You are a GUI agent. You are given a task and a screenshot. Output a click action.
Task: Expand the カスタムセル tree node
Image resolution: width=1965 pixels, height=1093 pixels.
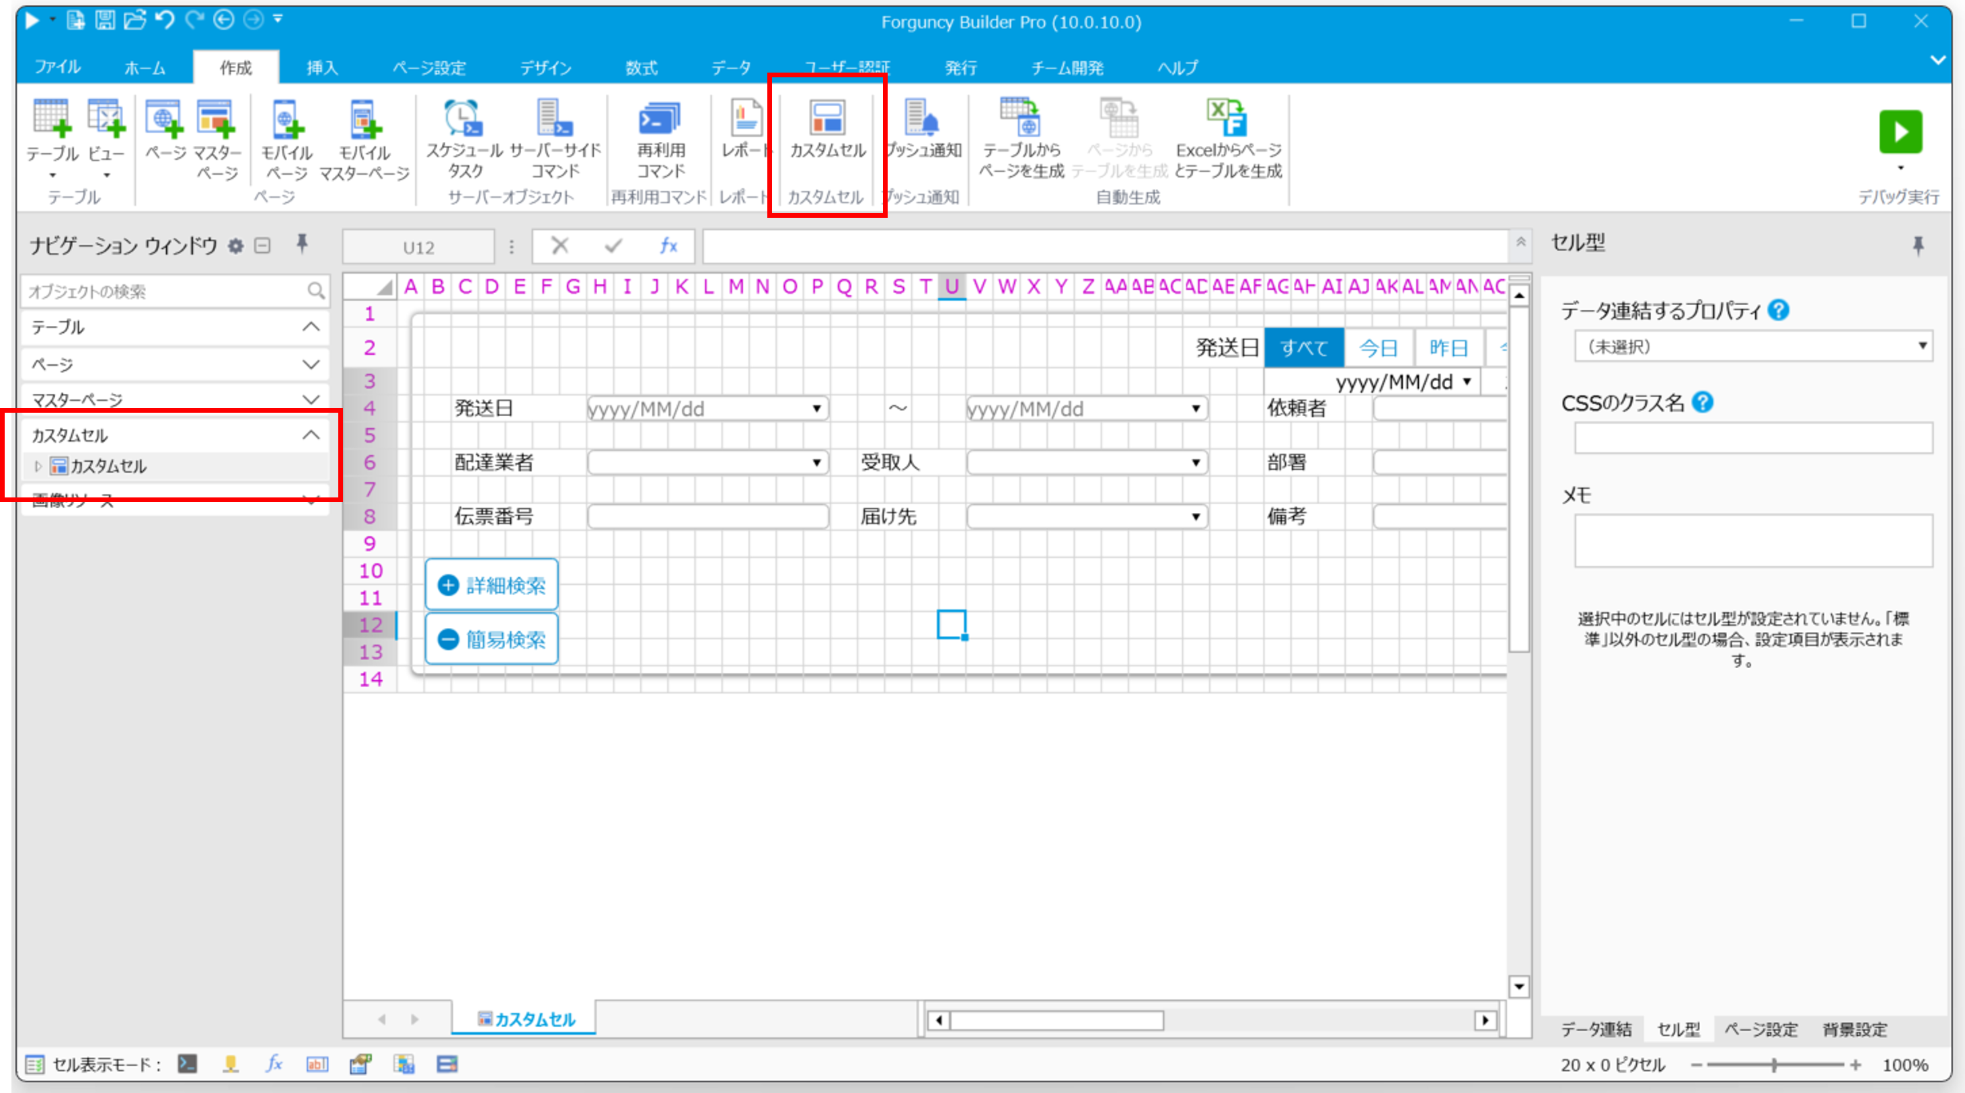38,465
